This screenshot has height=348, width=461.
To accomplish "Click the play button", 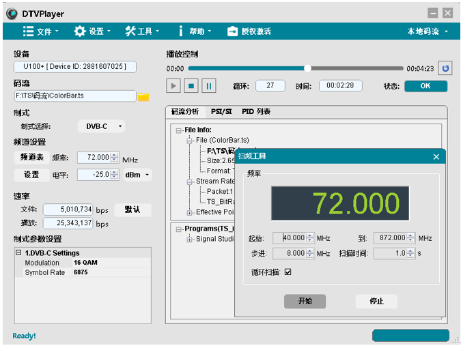I will pyautogui.click(x=173, y=86).
